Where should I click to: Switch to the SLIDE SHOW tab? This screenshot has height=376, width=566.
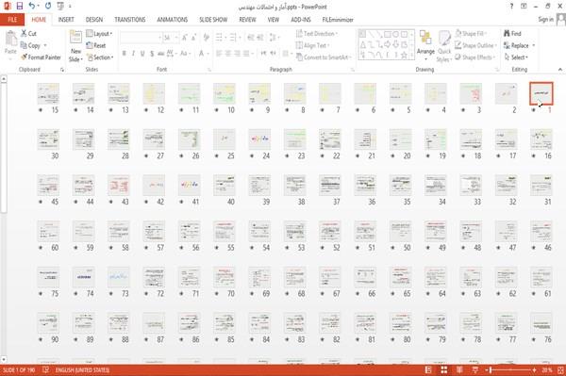coord(213,20)
